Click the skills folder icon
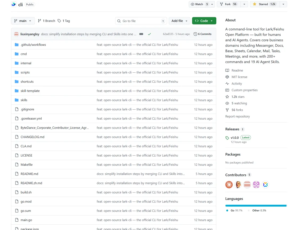The height and width of the screenshot is (230, 292). tap(16, 100)
